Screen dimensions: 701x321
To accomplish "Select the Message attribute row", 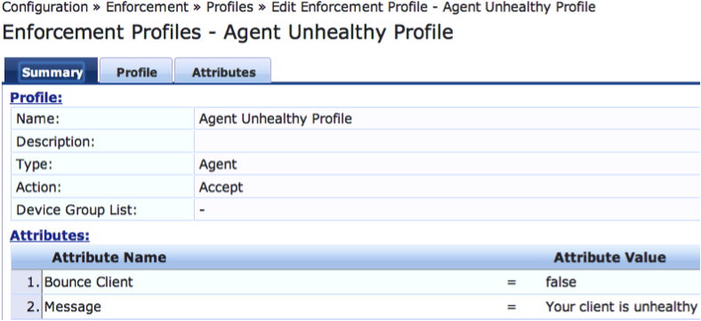I will (356, 306).
